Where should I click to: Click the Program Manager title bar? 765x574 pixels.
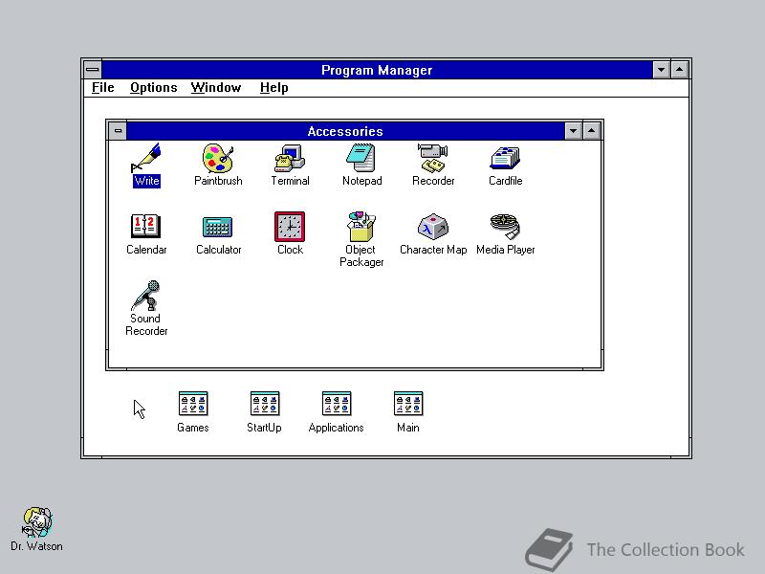pos(377,70)
